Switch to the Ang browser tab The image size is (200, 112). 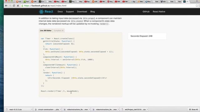(110, 2)
